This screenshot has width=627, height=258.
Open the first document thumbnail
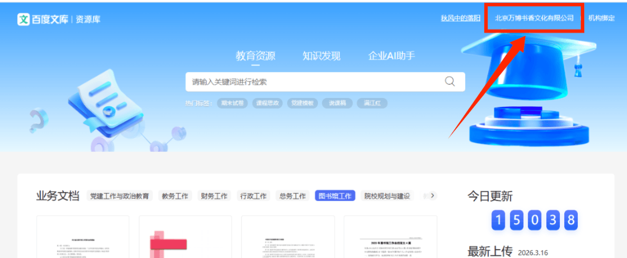[83, 237]
